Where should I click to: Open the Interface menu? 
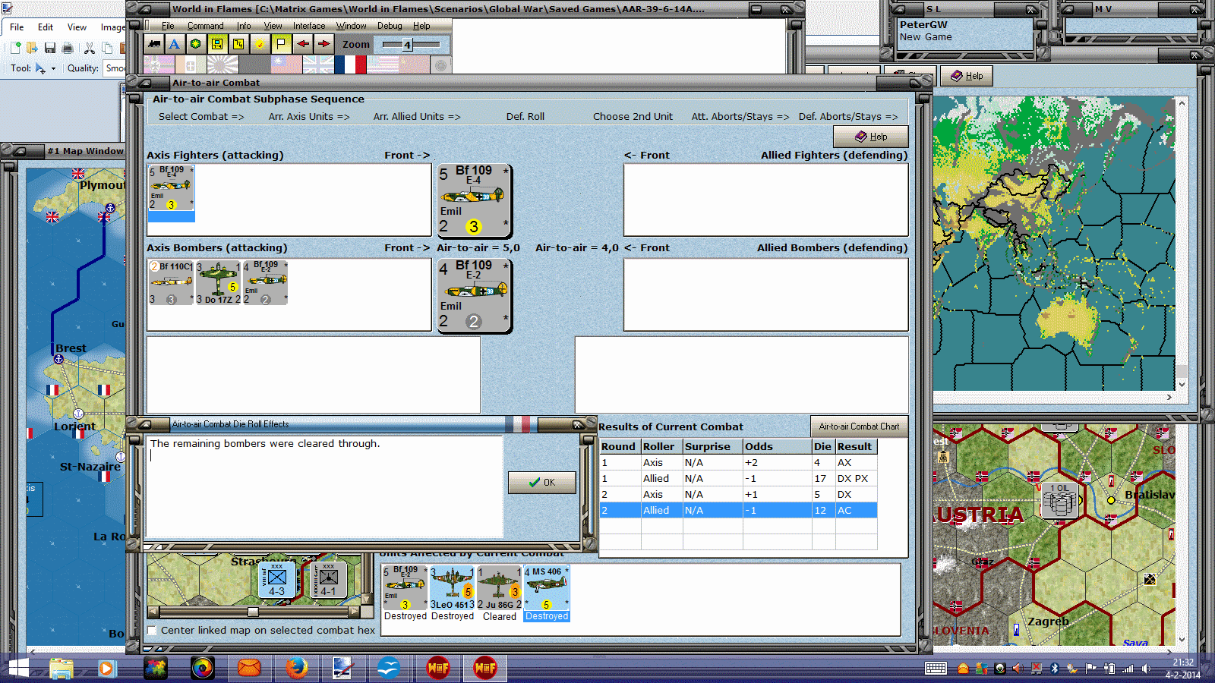pos(309,26)
